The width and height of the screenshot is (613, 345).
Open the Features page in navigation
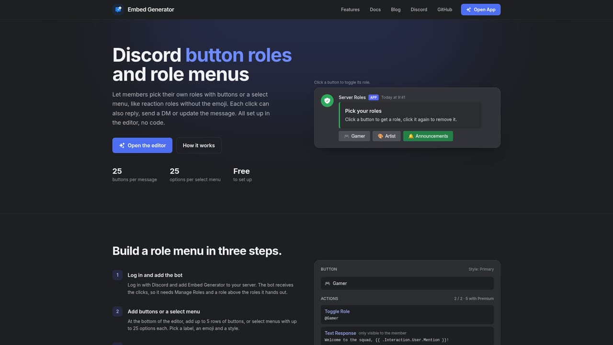pyautogui.click(x=350, y=10)
